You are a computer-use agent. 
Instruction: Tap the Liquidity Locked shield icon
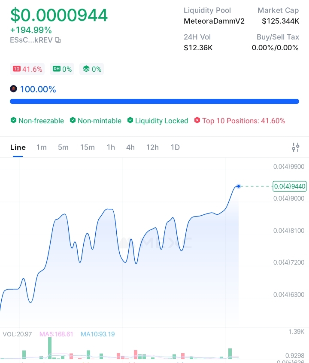pyautogui.click(x=130, y=121)
